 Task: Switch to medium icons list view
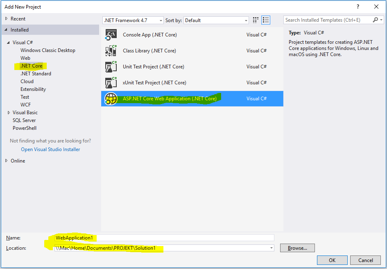pyautogui.click(x=266, y=20)
